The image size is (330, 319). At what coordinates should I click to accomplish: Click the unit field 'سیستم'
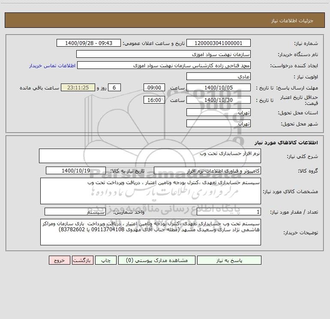pyautogui.click(x=75, y=212)
